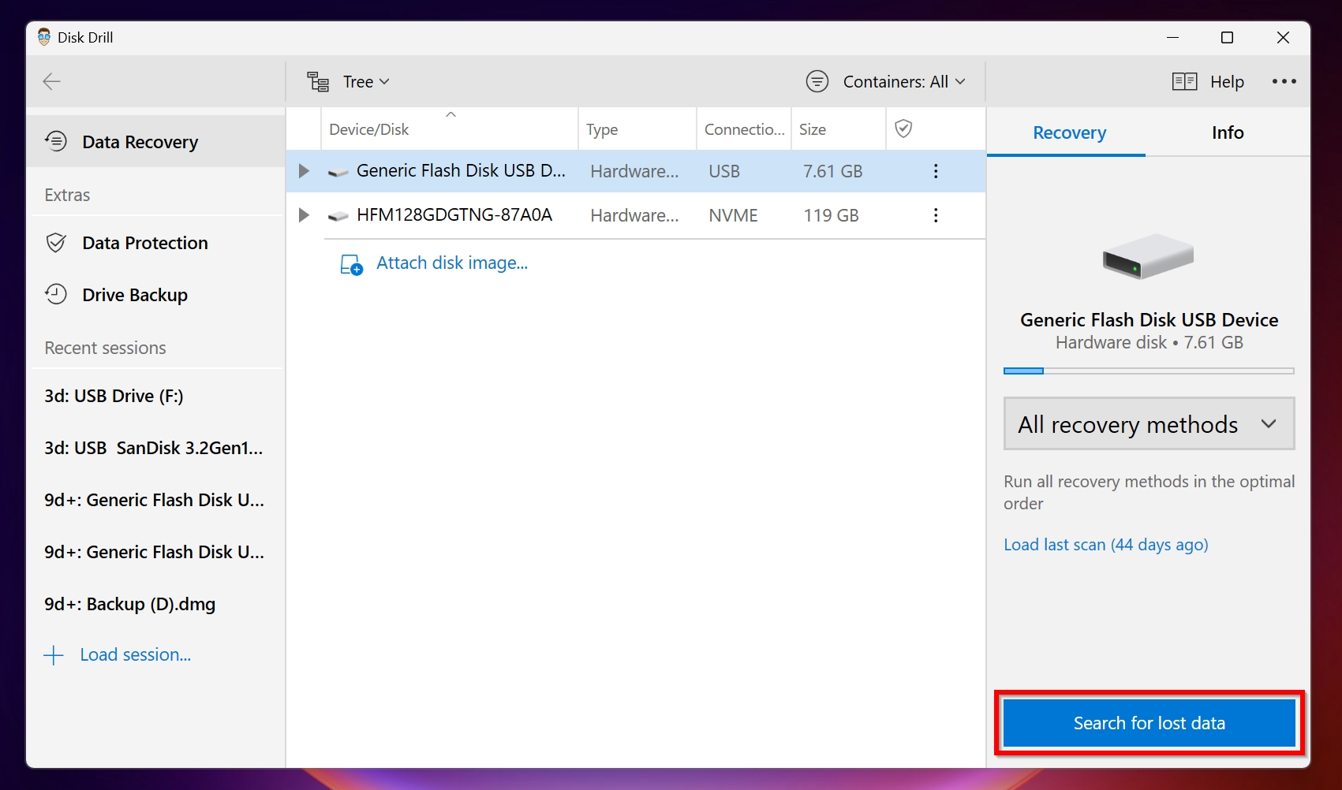Select the HFM128GDGTNG-87A0A disk row
1342x790 pixels.
[636, 215]
